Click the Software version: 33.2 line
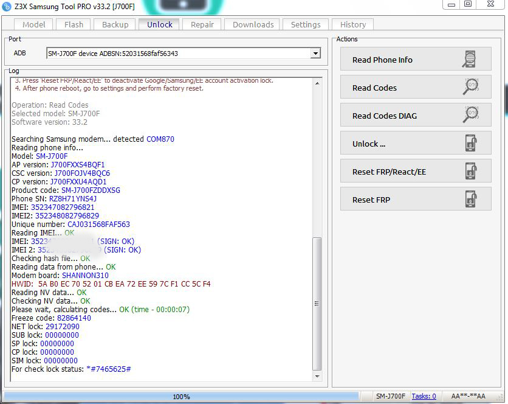Viewport: 508px width, 404px height. pos(50,122)
